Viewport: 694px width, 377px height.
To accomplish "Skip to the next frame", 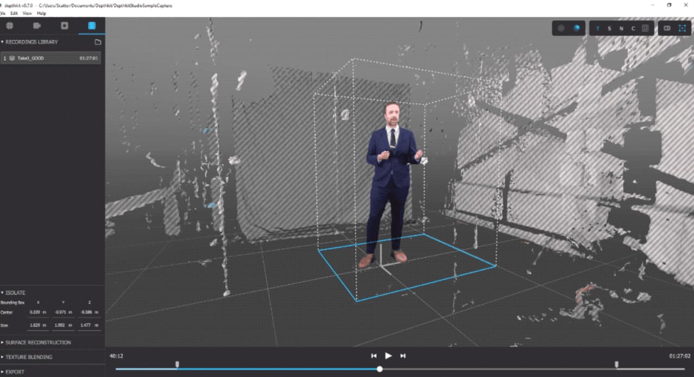I will [x=403, y=356].
